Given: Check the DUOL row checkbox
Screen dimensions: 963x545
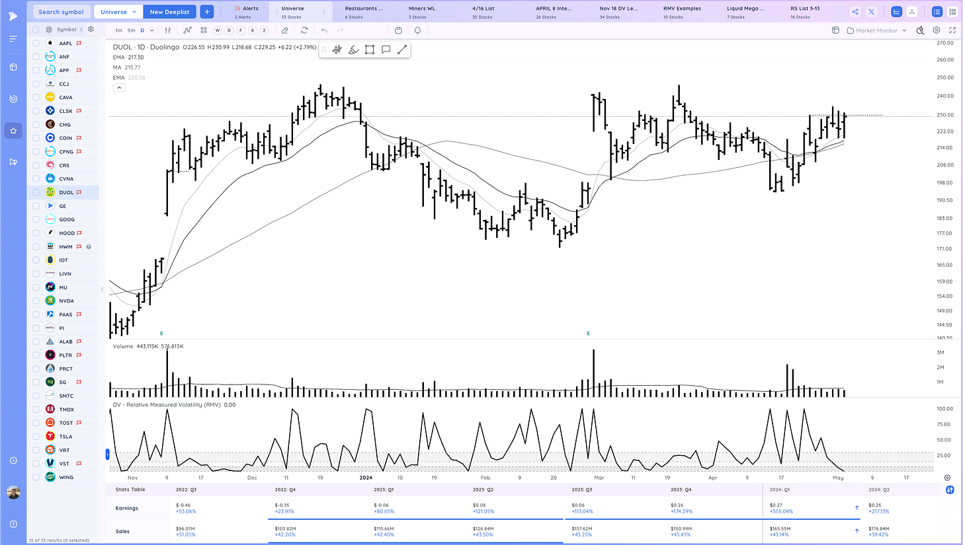Looking at the screenshot, I should pyautogui.click(x=36, y=192).
